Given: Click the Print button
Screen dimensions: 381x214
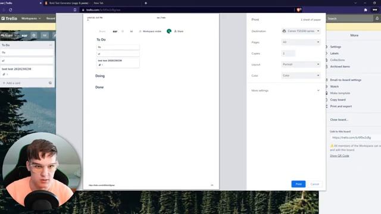Looking at the screenshot, I should point(298,184).
